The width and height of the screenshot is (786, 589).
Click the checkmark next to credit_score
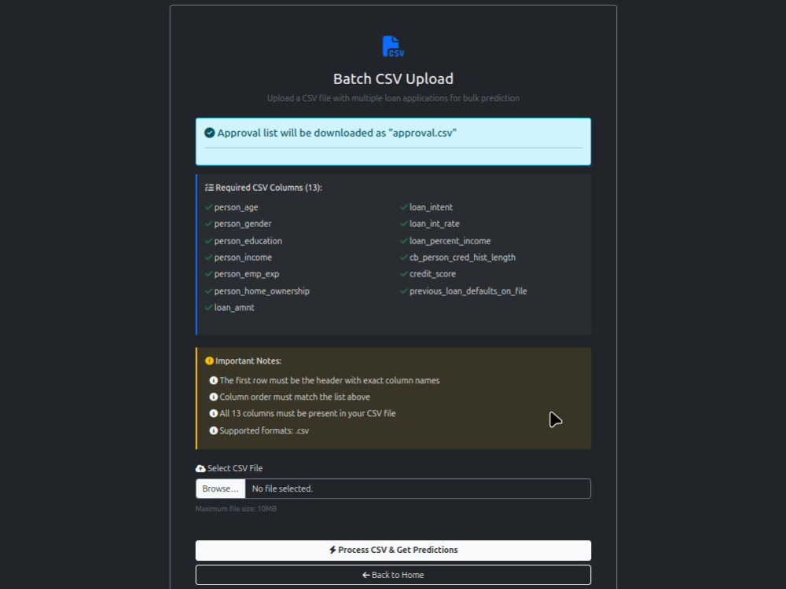[403, 274]
